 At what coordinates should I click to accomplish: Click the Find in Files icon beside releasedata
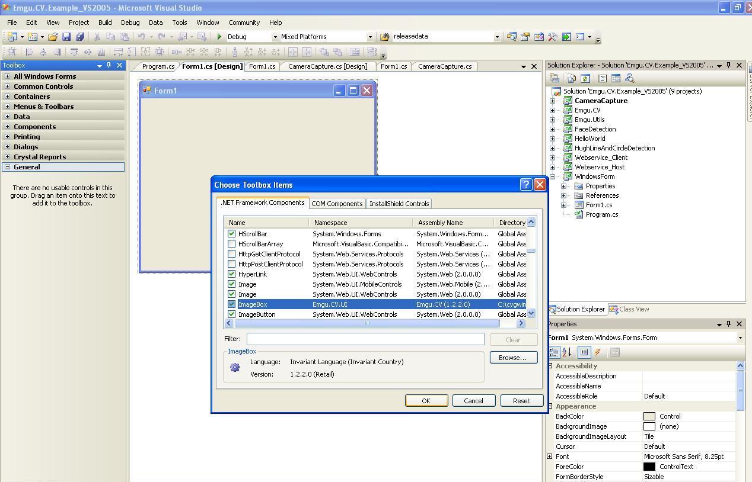tap(384, 37)
